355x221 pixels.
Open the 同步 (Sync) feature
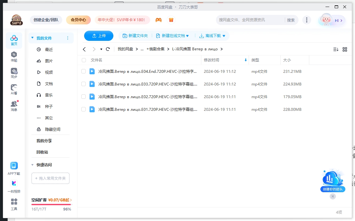pyautogui.click(x=14, y=72)
